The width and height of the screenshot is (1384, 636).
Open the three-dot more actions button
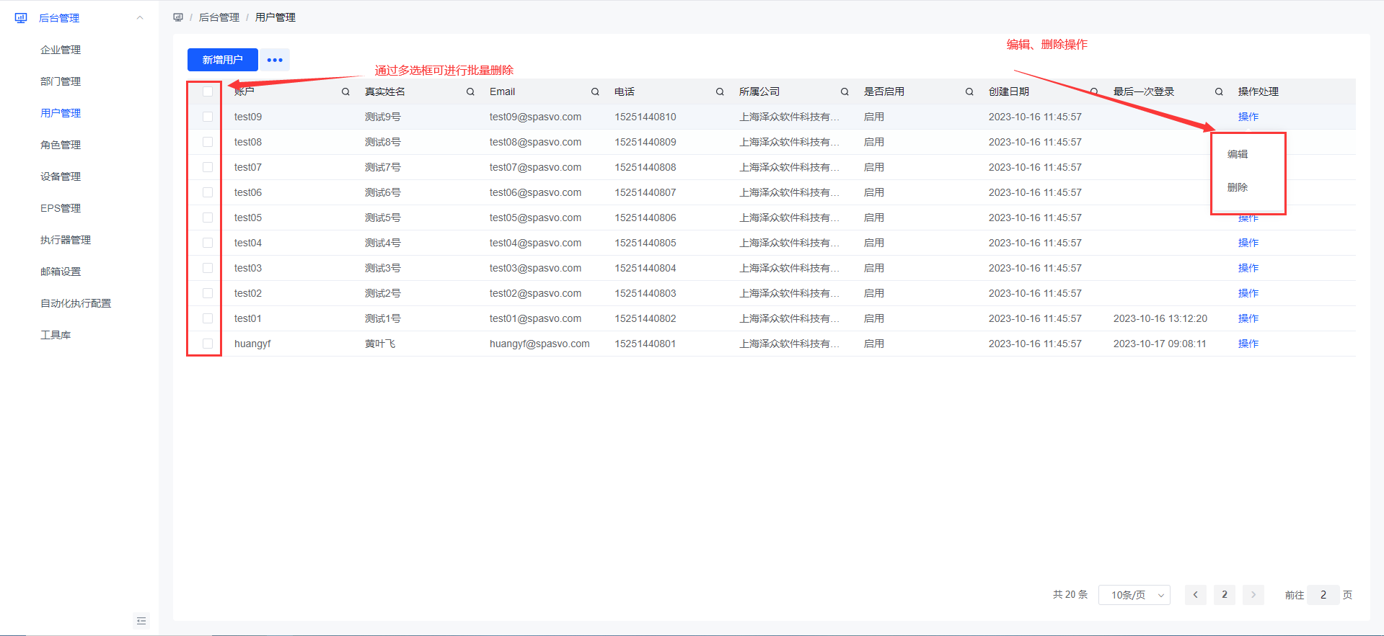point(275,60)
